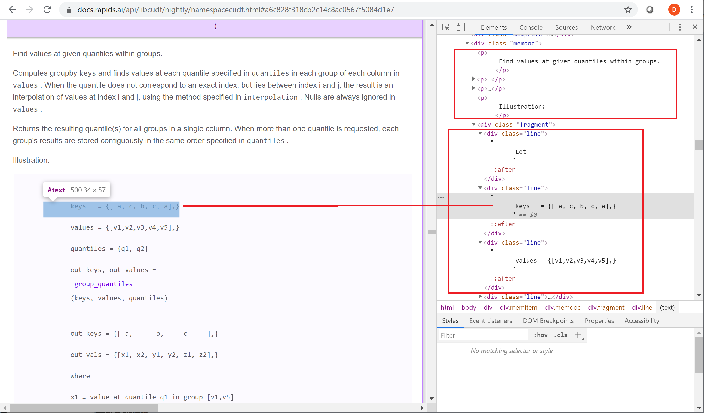704x413 pixels.
Task: Toggle element :hov pseudo-class state
Action: 541,335
